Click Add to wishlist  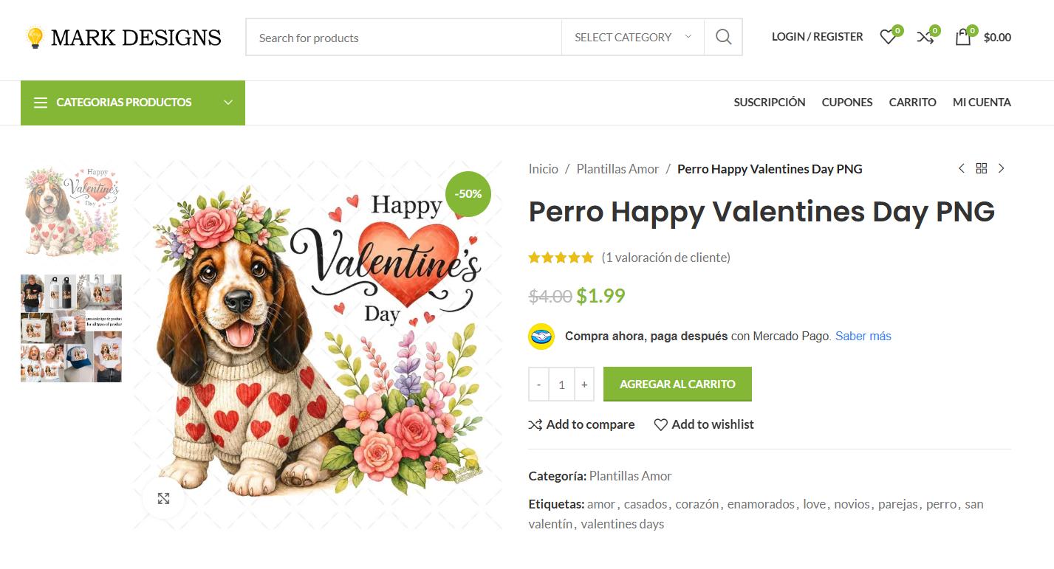[x=704, y=424]
